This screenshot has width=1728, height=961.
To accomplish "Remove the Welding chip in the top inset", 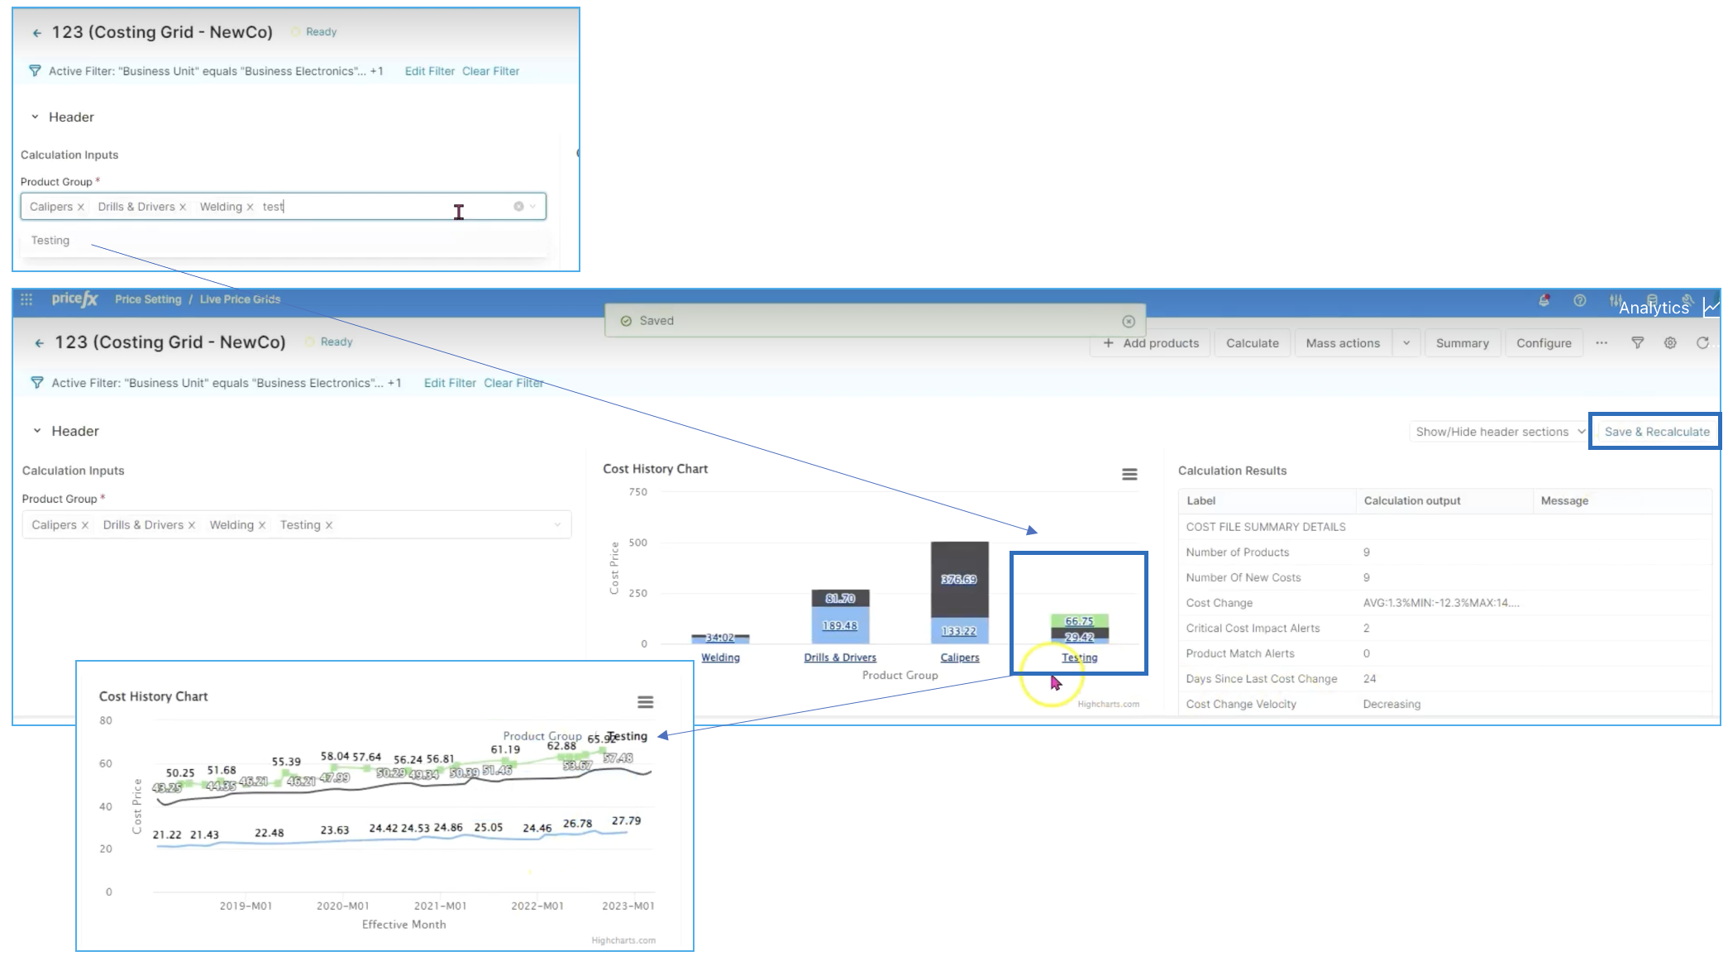I will (x=250, y=207).
